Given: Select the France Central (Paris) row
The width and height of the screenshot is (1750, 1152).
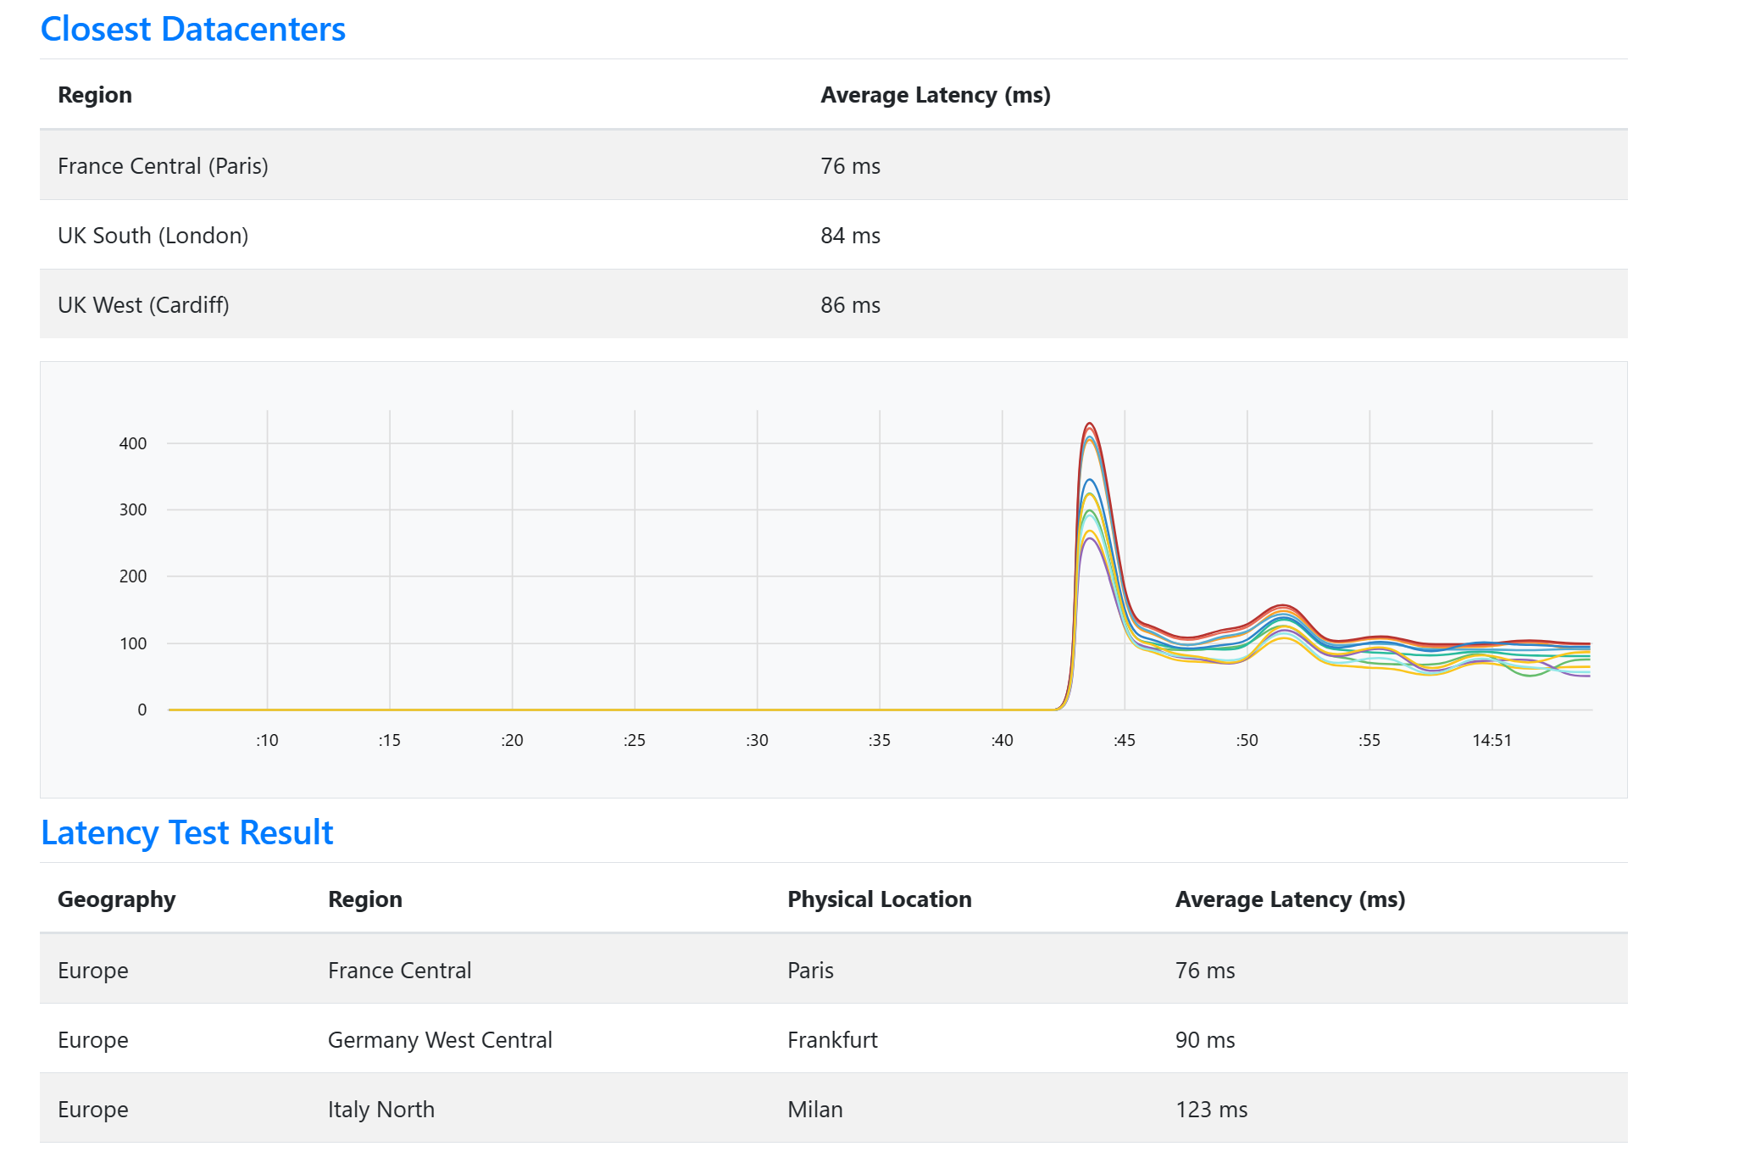Looking at the screenshot, I should point(164,165).
